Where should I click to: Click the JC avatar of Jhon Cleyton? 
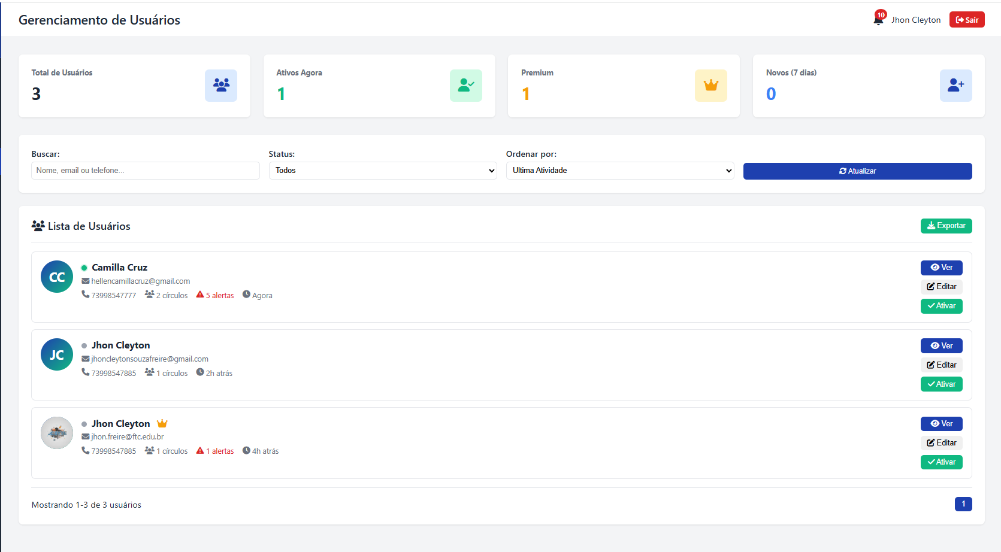57,354
